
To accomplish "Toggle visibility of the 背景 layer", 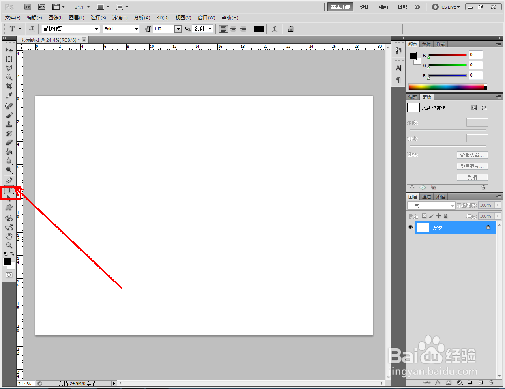I will 411,227.
